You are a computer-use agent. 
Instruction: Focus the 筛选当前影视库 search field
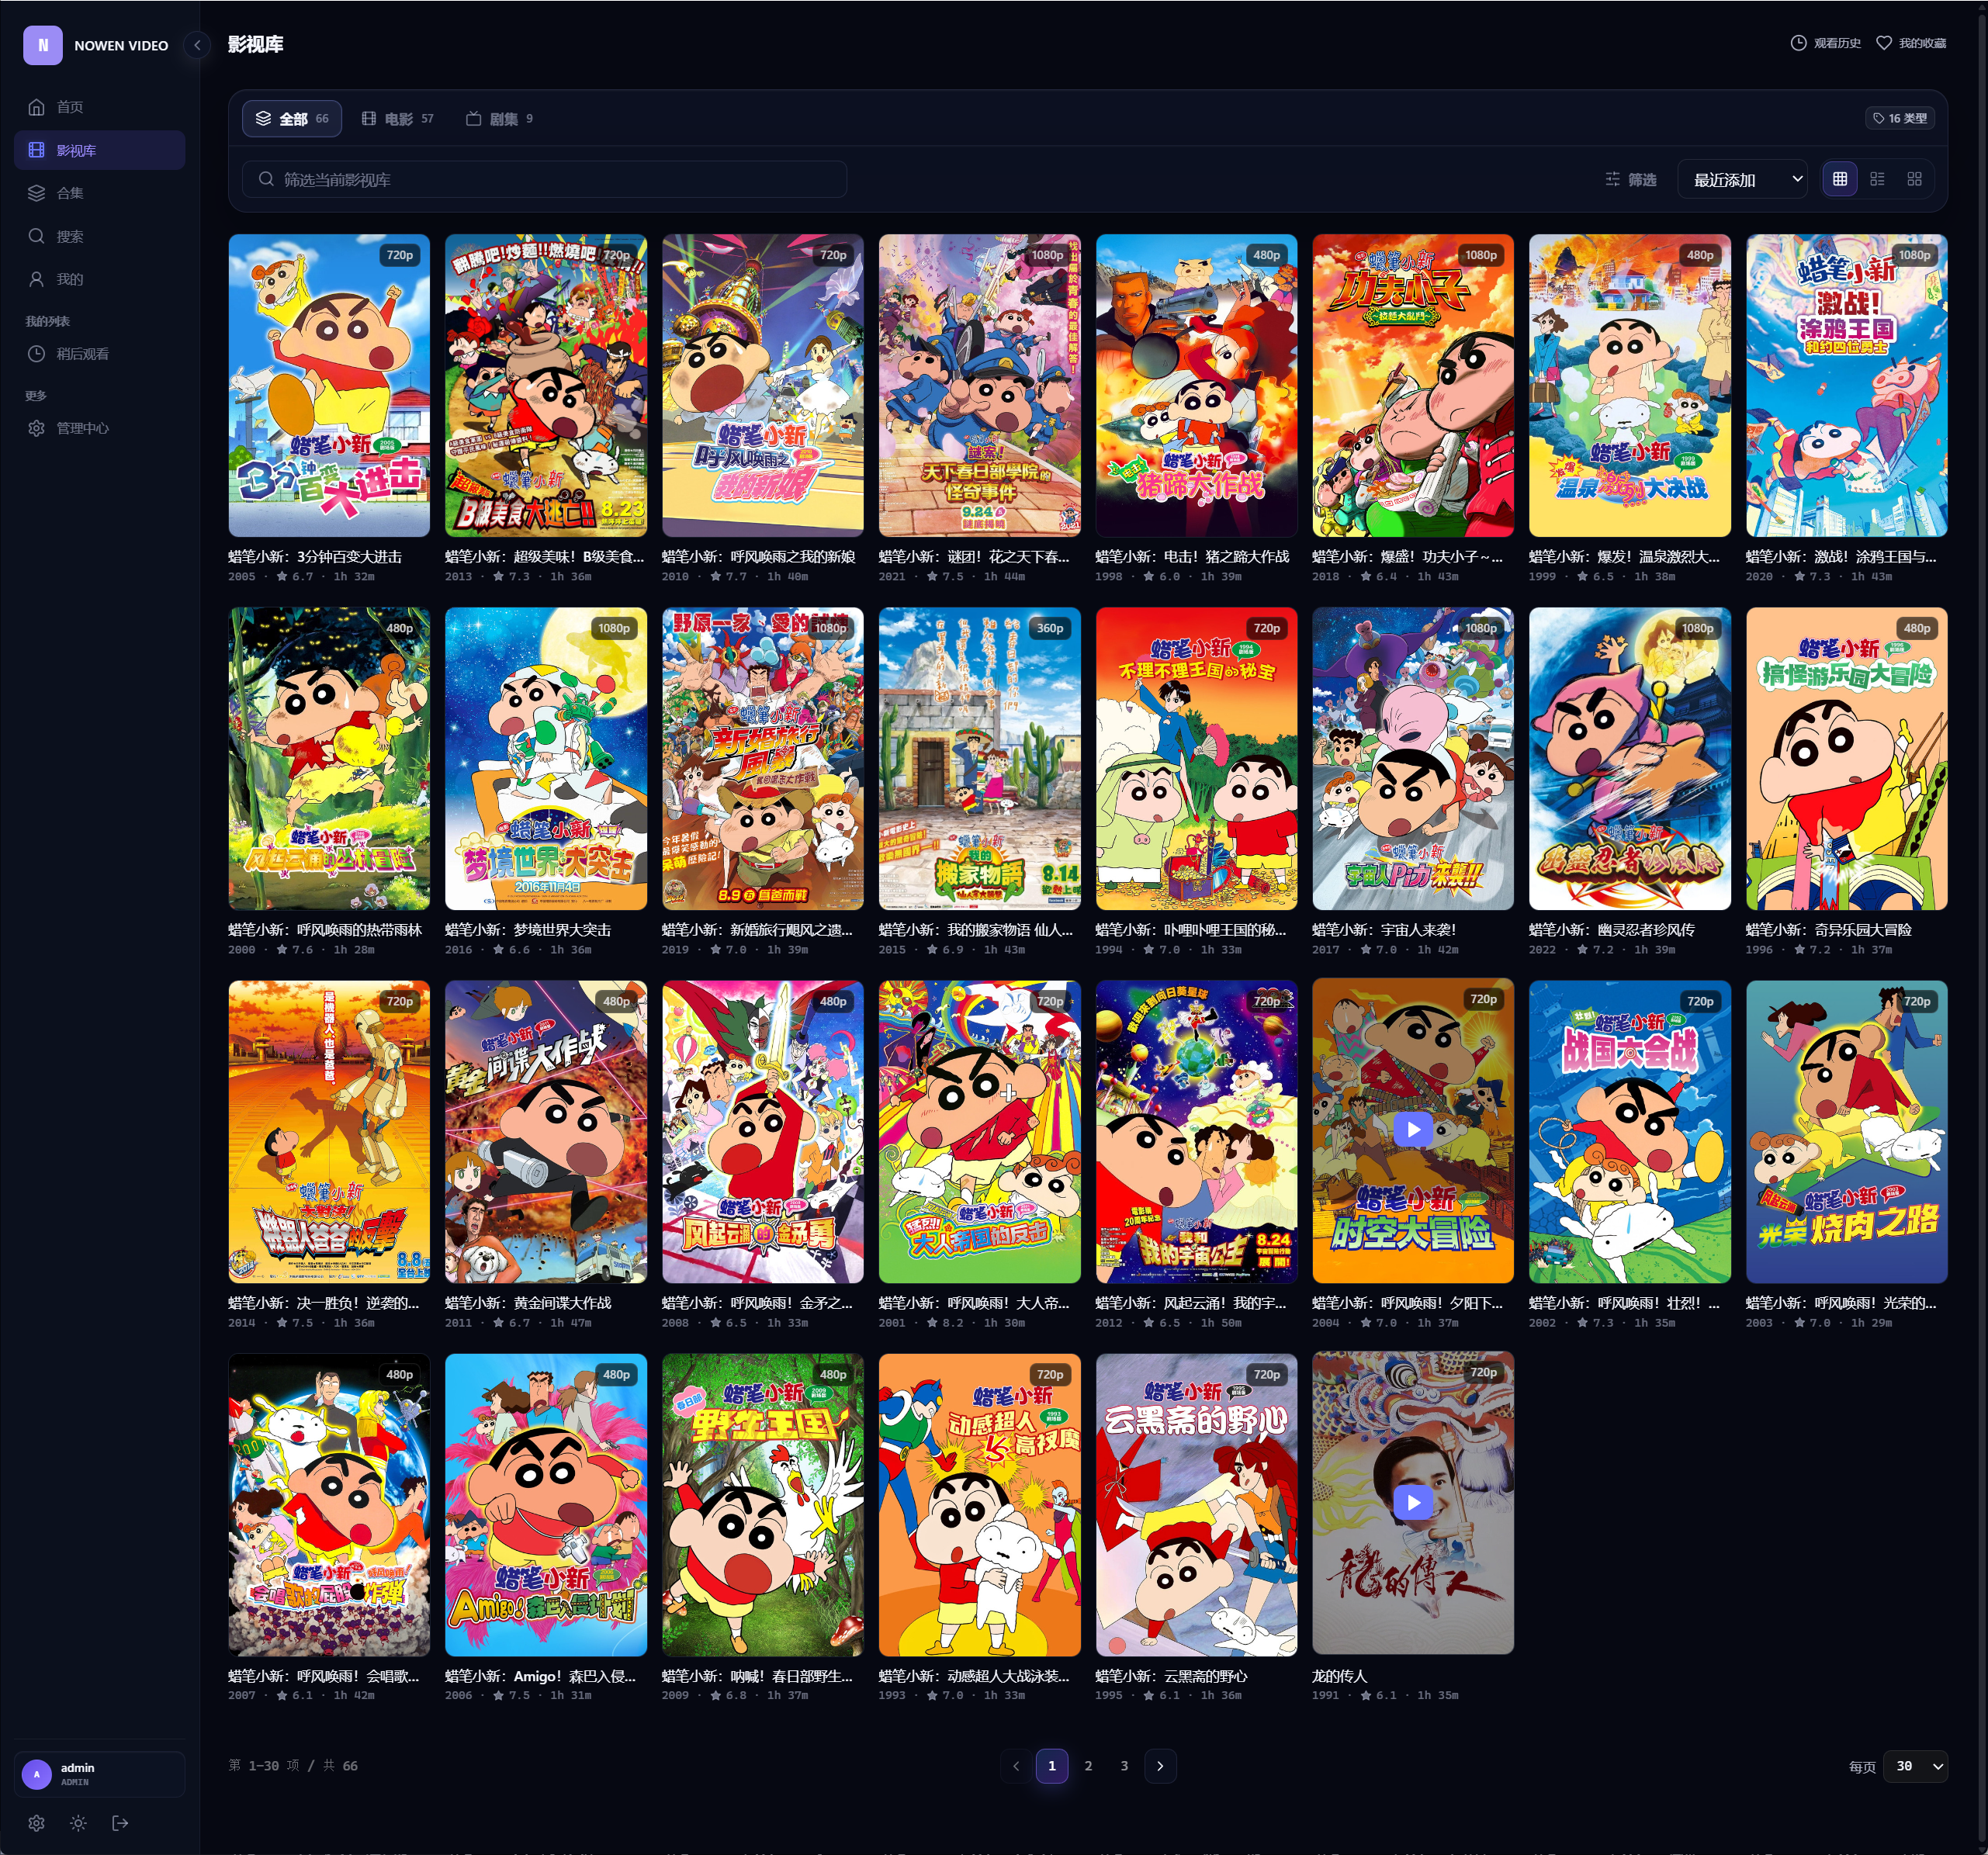coord(545,179)
